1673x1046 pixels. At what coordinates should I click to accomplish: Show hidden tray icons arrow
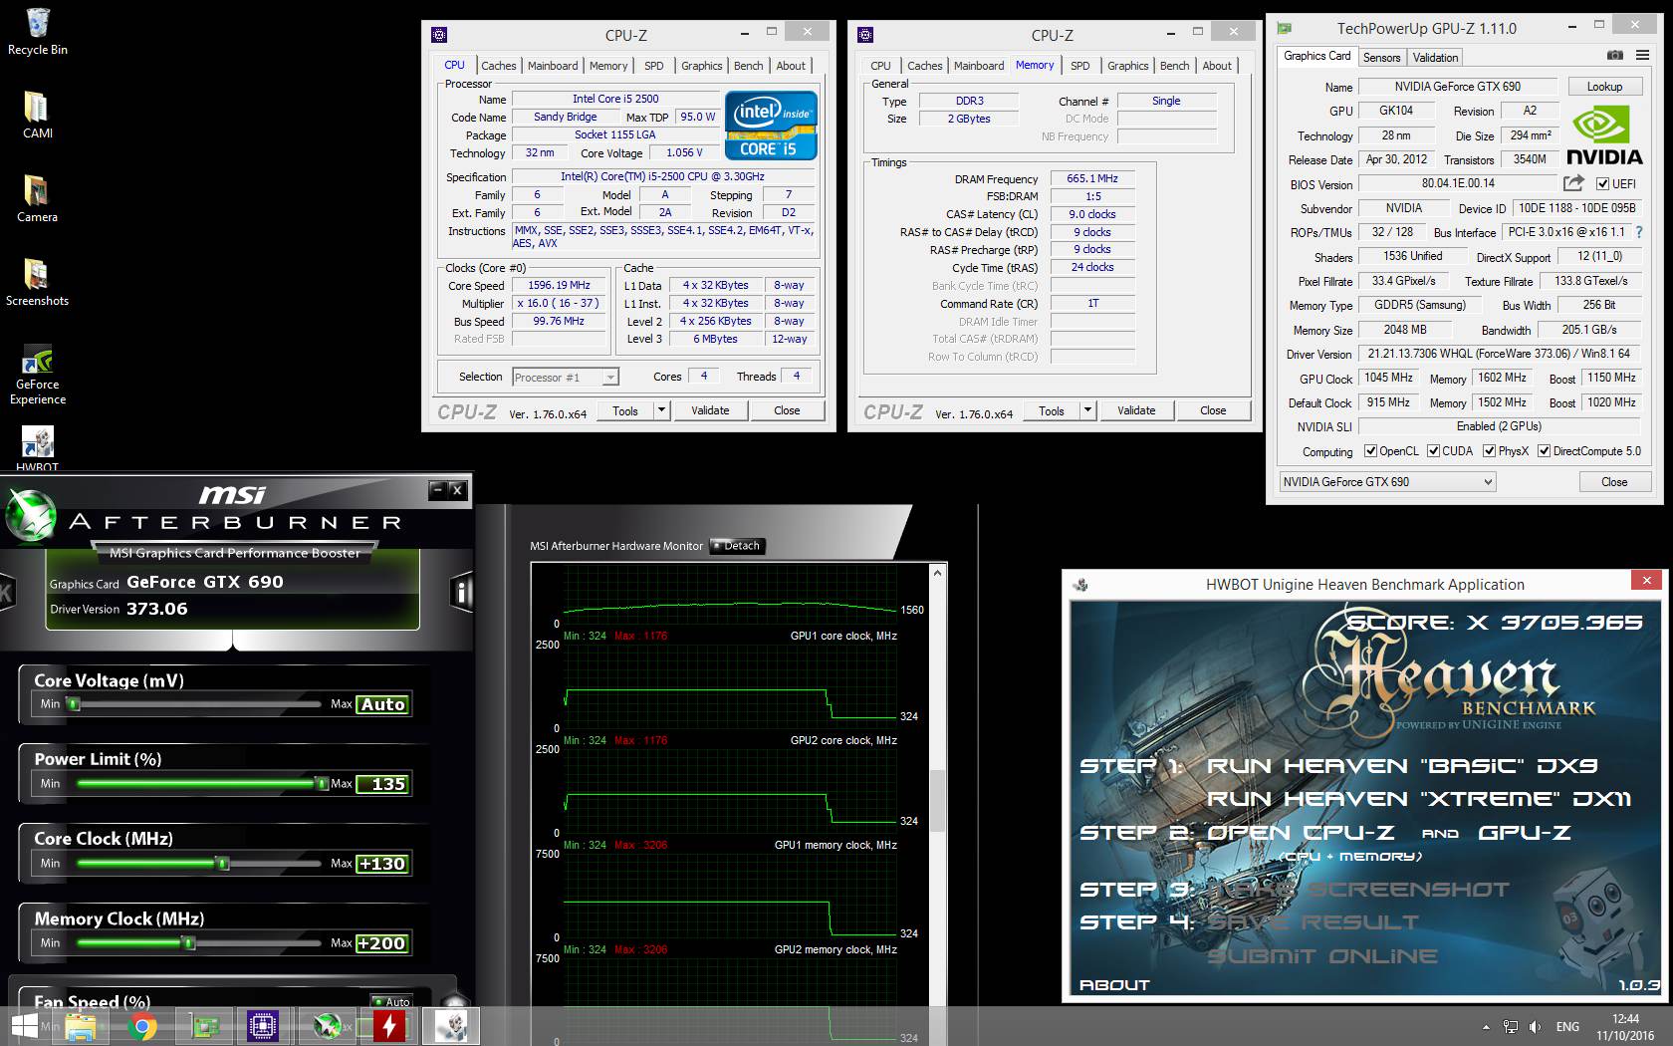[1486, 1027]
